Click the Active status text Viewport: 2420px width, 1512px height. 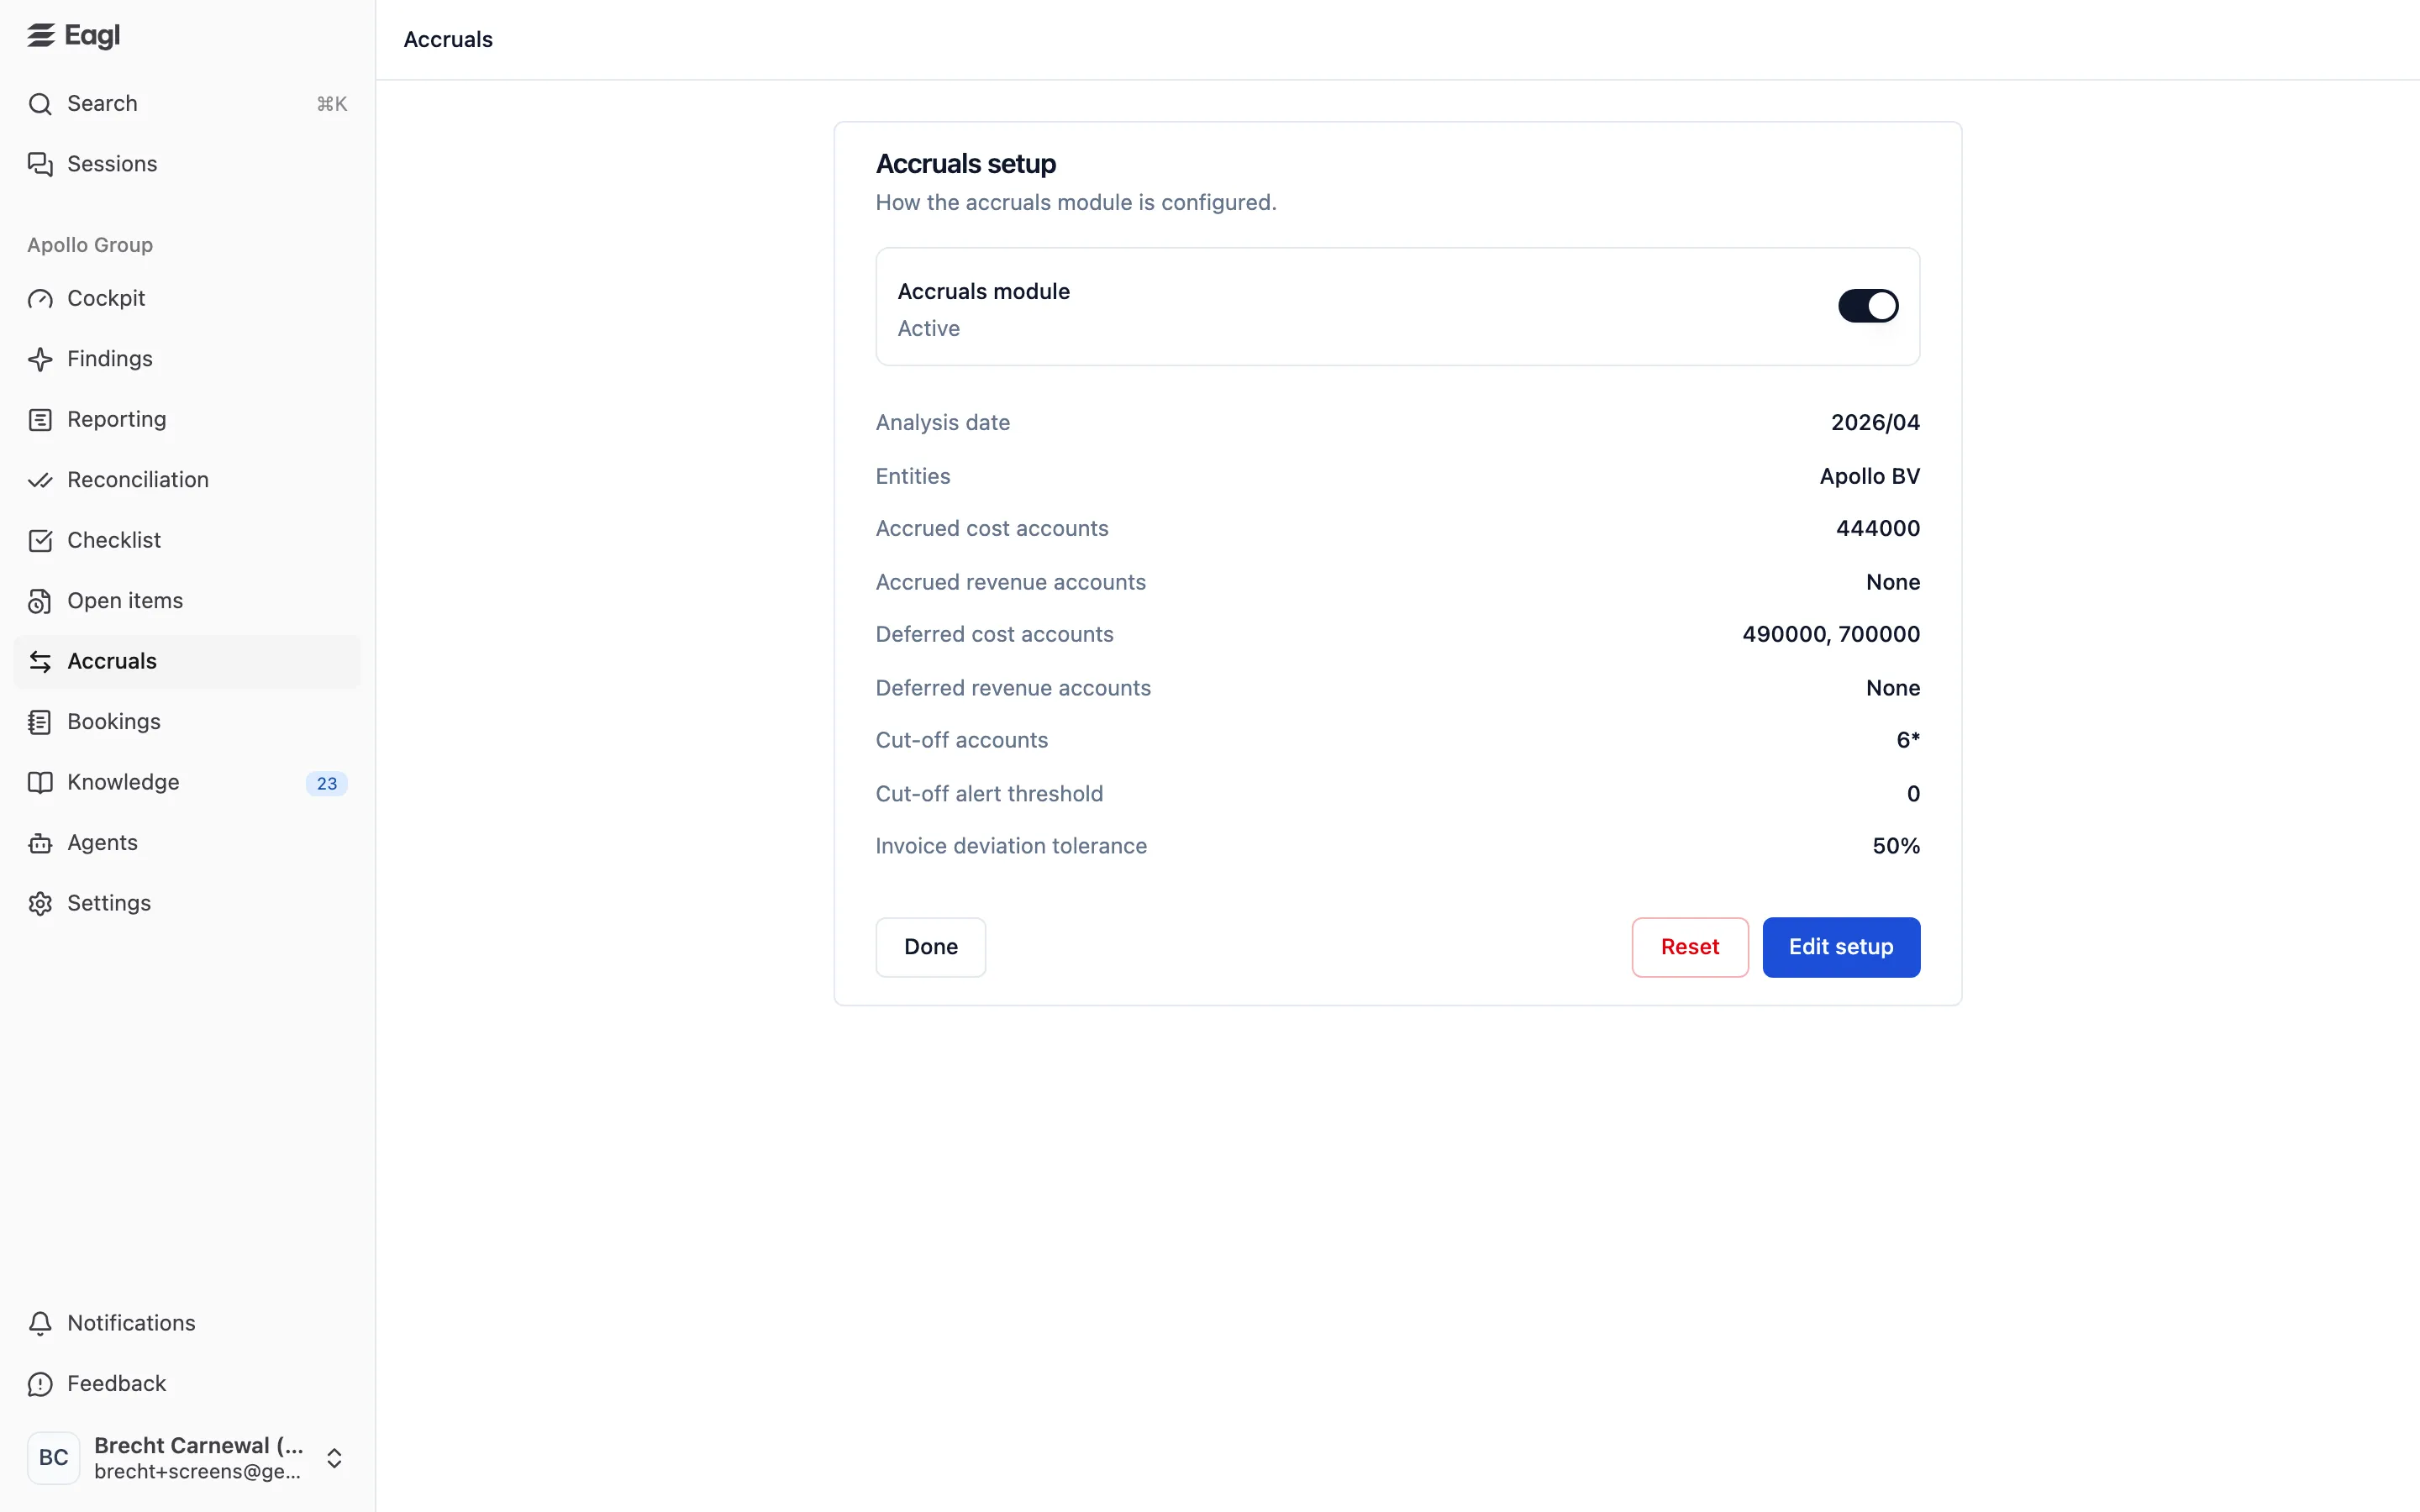click(928, 329)
